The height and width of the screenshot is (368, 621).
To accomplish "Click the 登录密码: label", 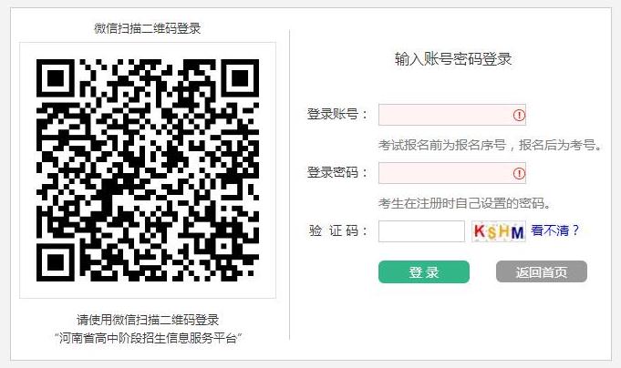I will click(337, 172).
